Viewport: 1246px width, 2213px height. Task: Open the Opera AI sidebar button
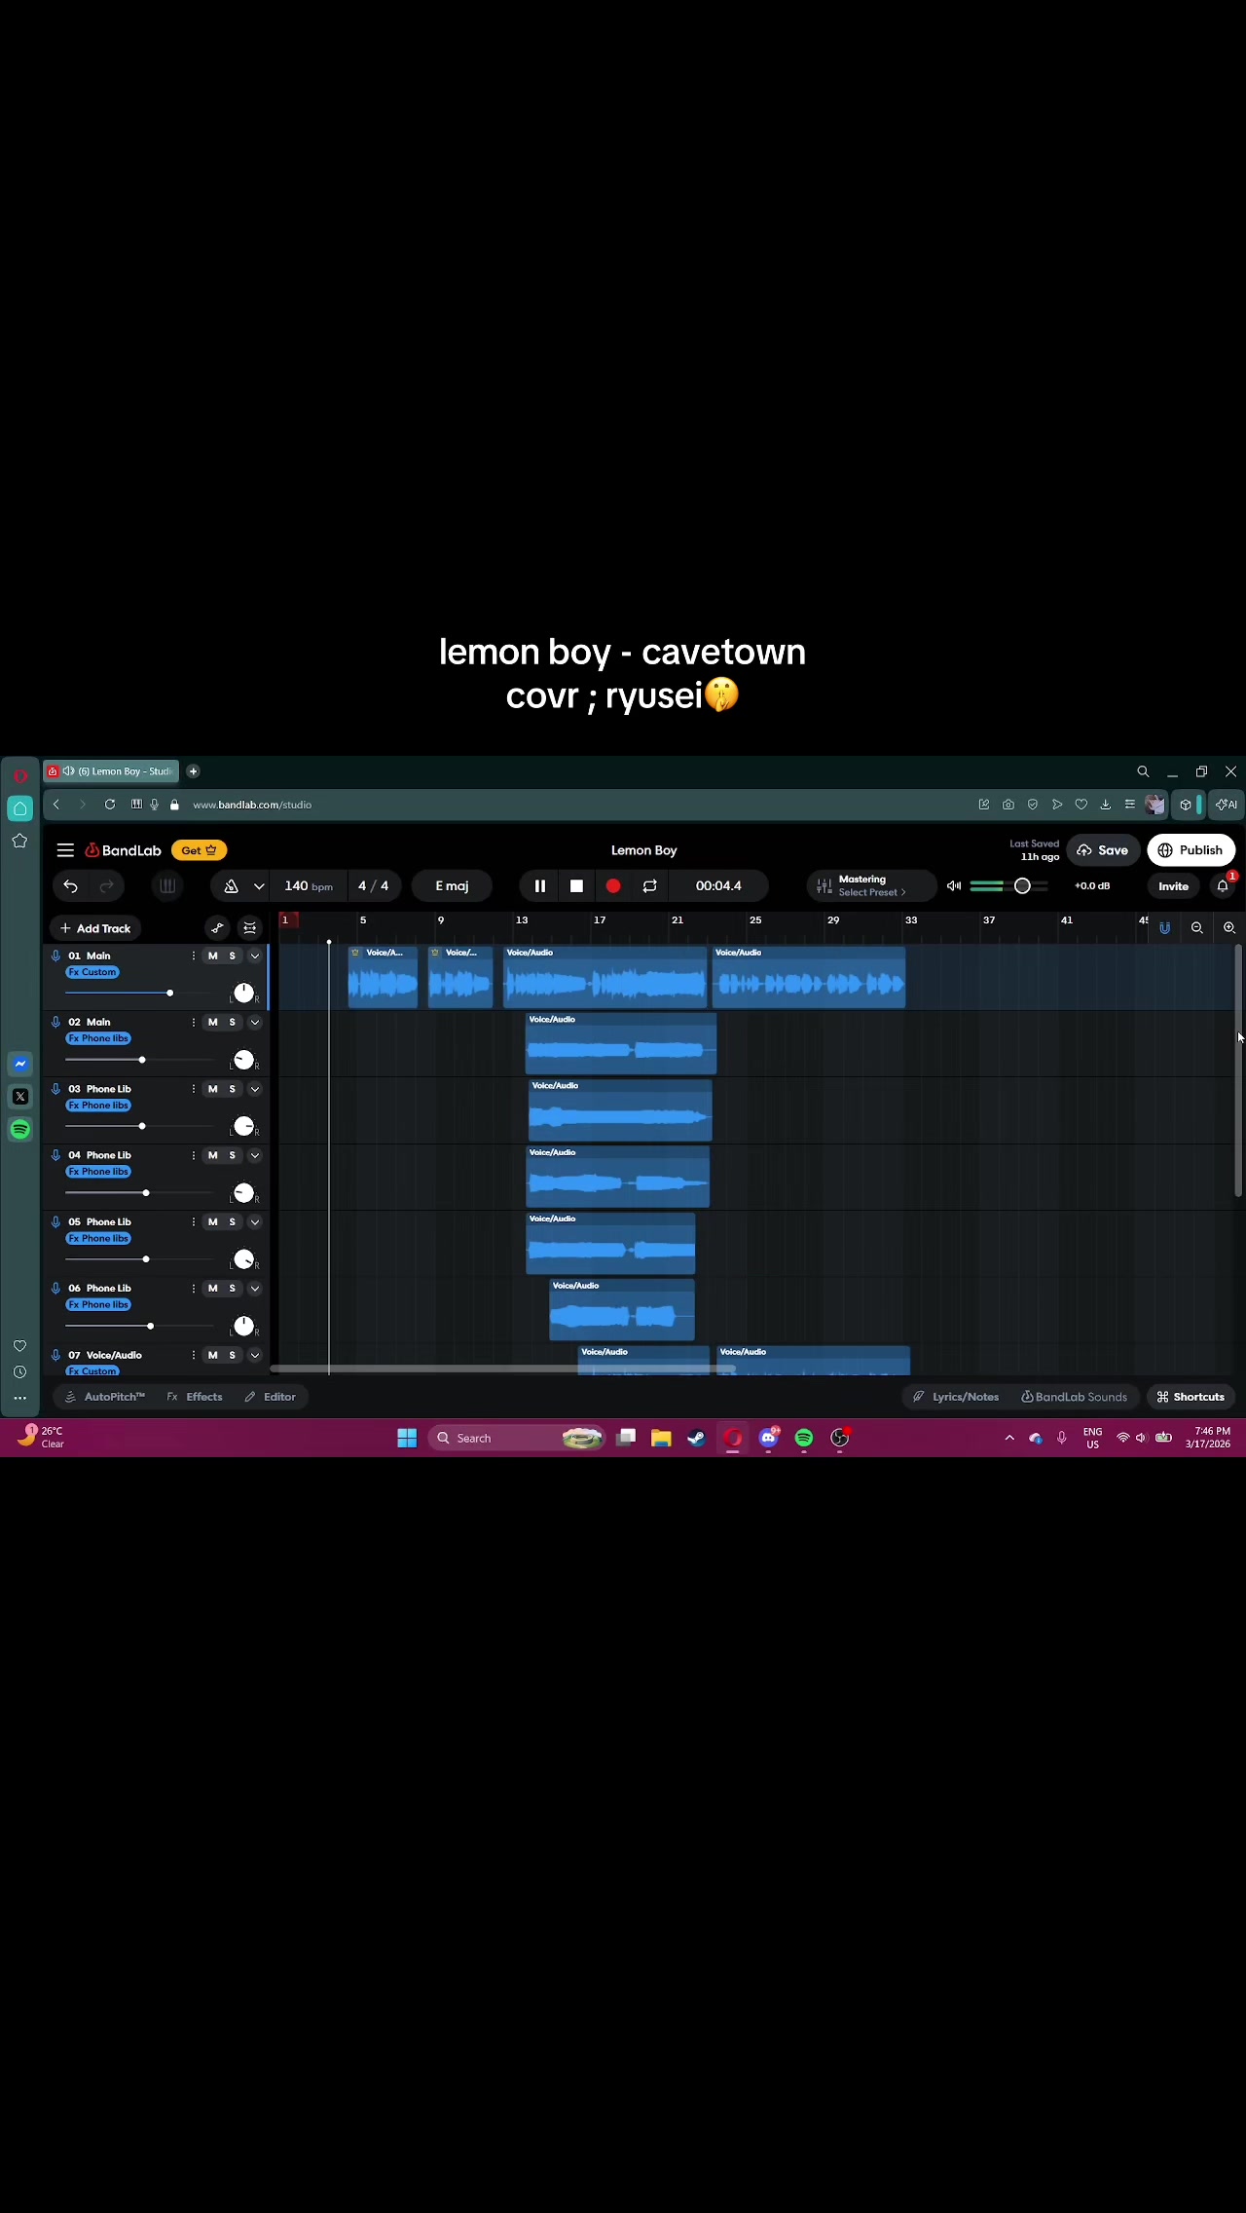pyautogui.click(x=1227, y=805)
